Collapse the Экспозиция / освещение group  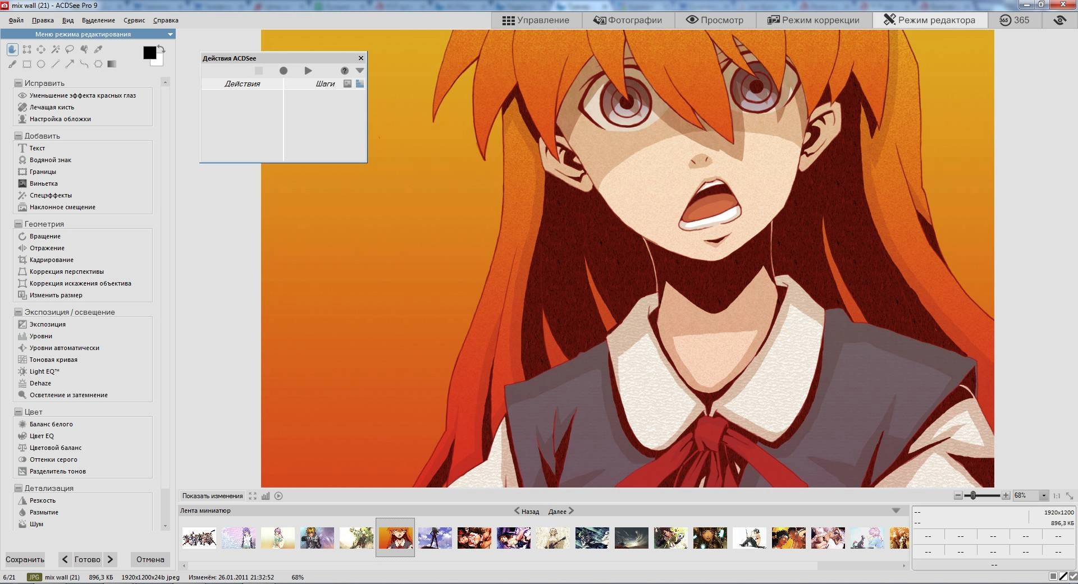tap(18, 312)
